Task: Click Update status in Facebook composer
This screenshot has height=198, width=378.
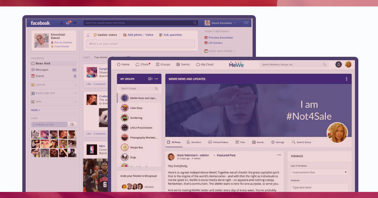Action: (x=105, y=35)
